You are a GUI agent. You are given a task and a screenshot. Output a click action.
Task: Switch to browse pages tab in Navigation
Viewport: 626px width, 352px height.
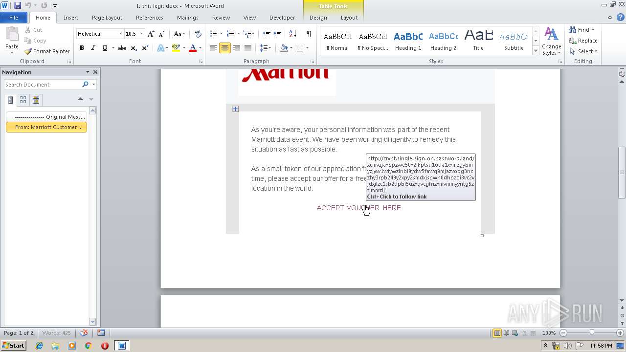(23, 100)
